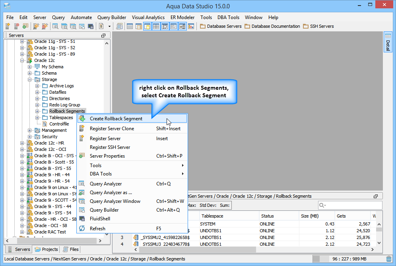Click the bar chart toolbar icon
The height and width of the screenshot is (266, 396).
191,26
